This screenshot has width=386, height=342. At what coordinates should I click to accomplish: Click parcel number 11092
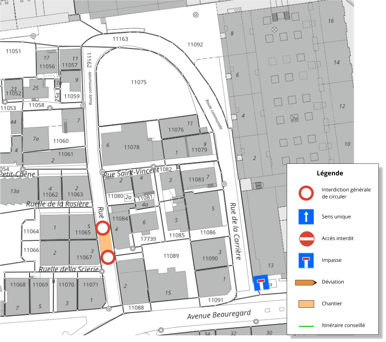click(195, 45)
